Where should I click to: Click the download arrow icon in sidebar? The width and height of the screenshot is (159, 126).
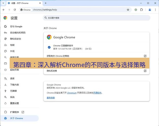coord(5,85)
